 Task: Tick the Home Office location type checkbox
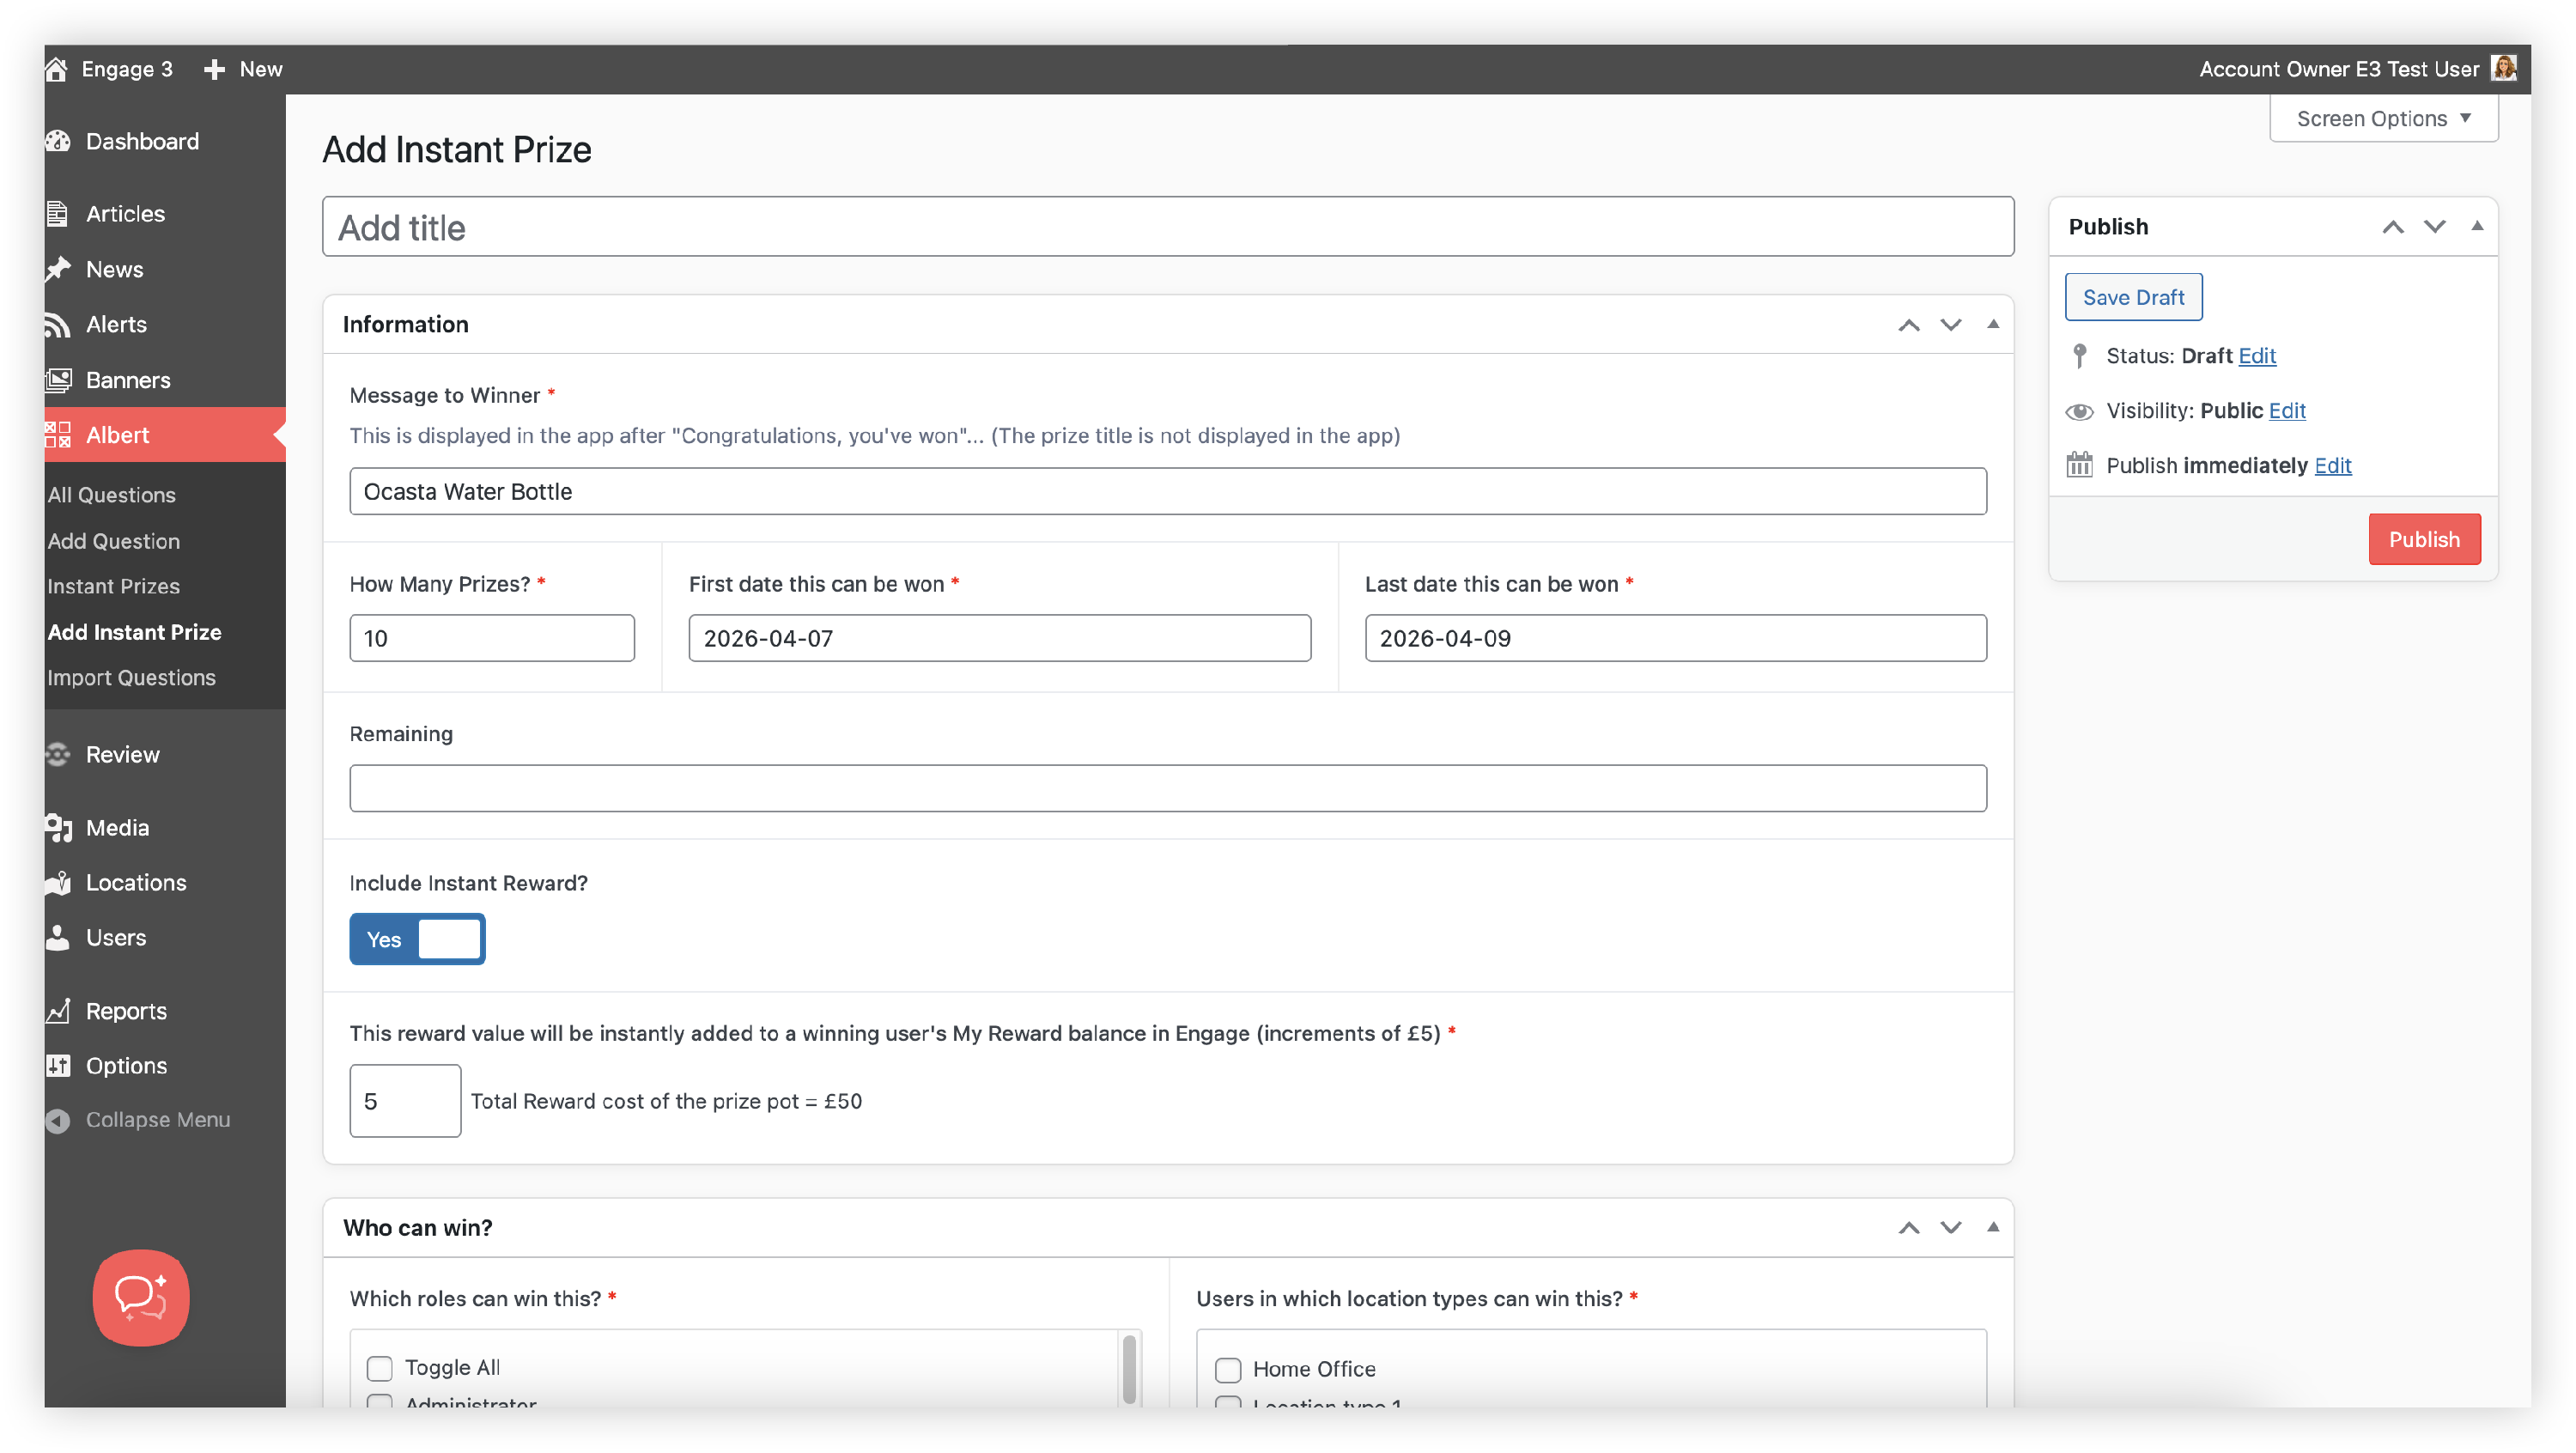[1228, 1369]
